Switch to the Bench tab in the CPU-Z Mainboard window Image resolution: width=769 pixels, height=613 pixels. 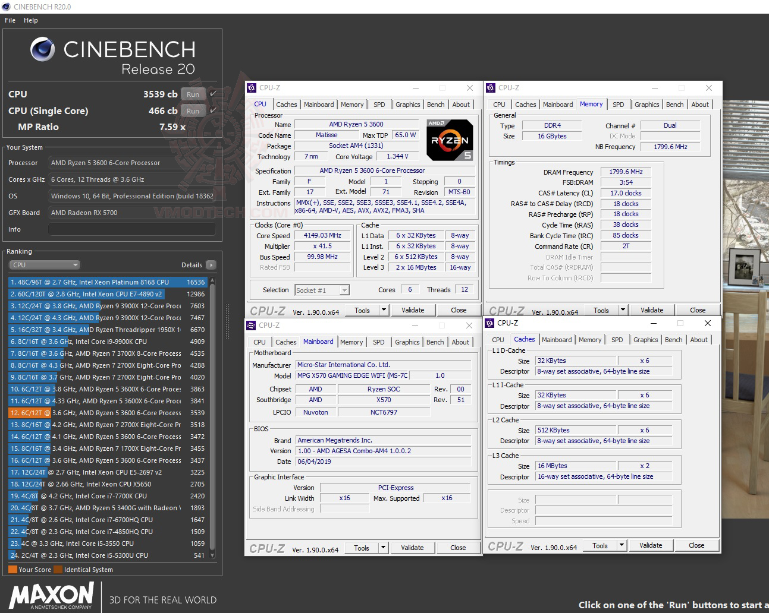pyautogui.click(x=435, y=342)
